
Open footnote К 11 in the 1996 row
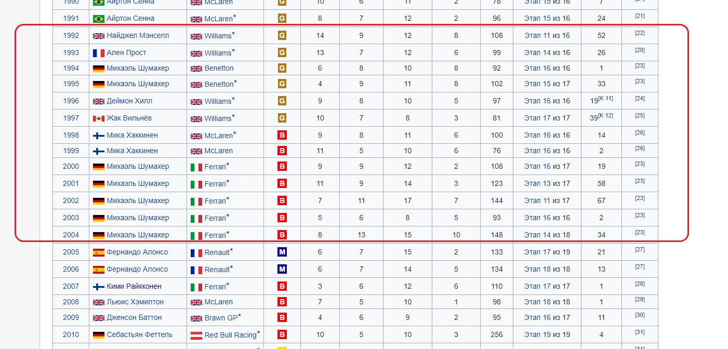pos(605,98)
